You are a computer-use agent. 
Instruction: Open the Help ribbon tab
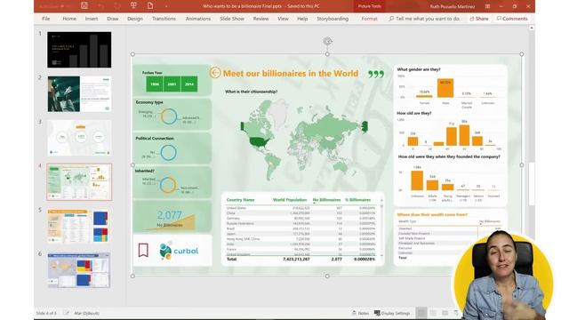tap(302, 19)
